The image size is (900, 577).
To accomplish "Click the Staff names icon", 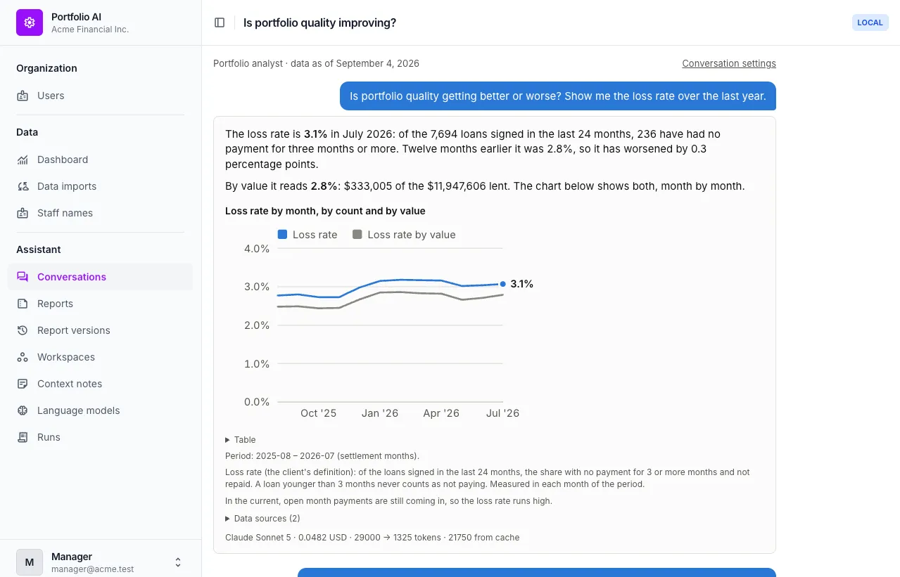I will click(x=23, y=213).
